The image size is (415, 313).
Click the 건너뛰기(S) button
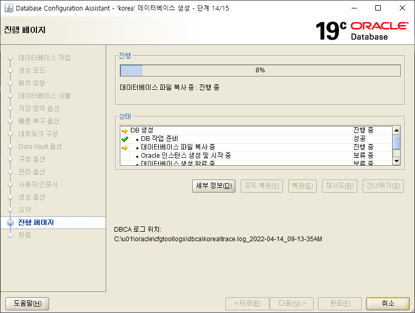coord(383,186)
